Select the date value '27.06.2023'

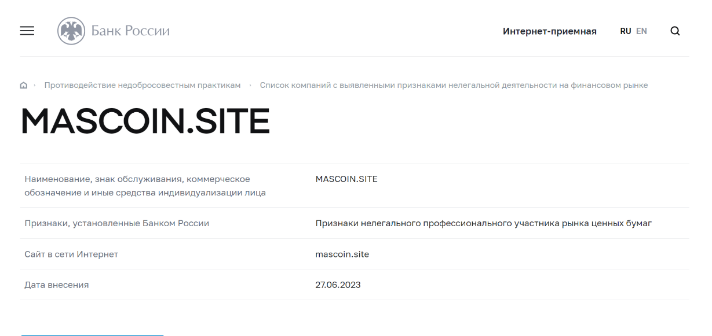coord(338,285)
